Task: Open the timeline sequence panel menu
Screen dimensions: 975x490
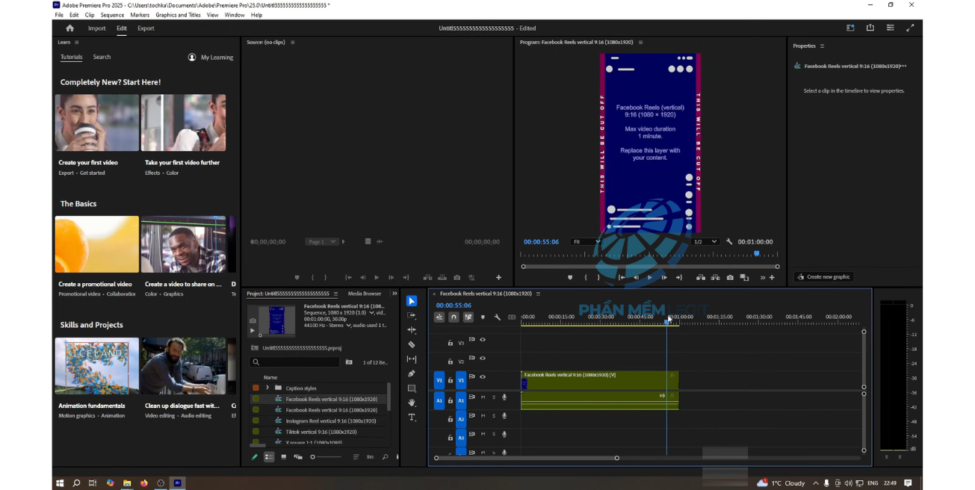Action: coord(538,294)
